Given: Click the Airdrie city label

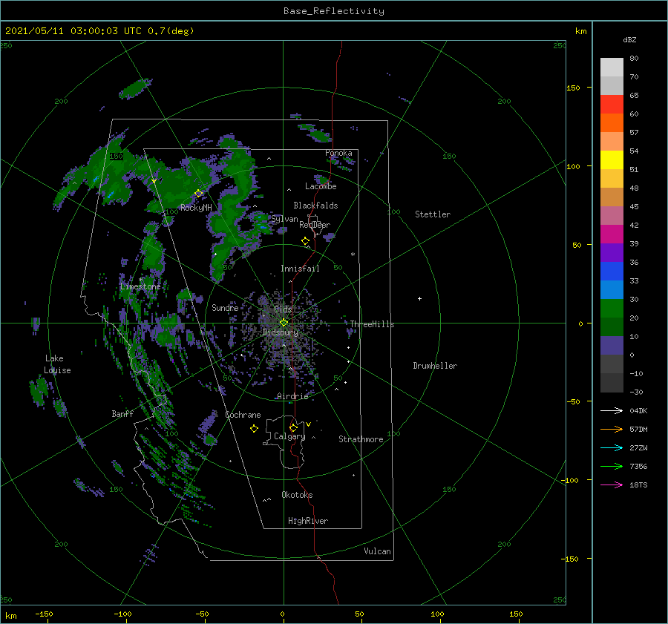Looking at the screenshot, I should coord(292,396).
